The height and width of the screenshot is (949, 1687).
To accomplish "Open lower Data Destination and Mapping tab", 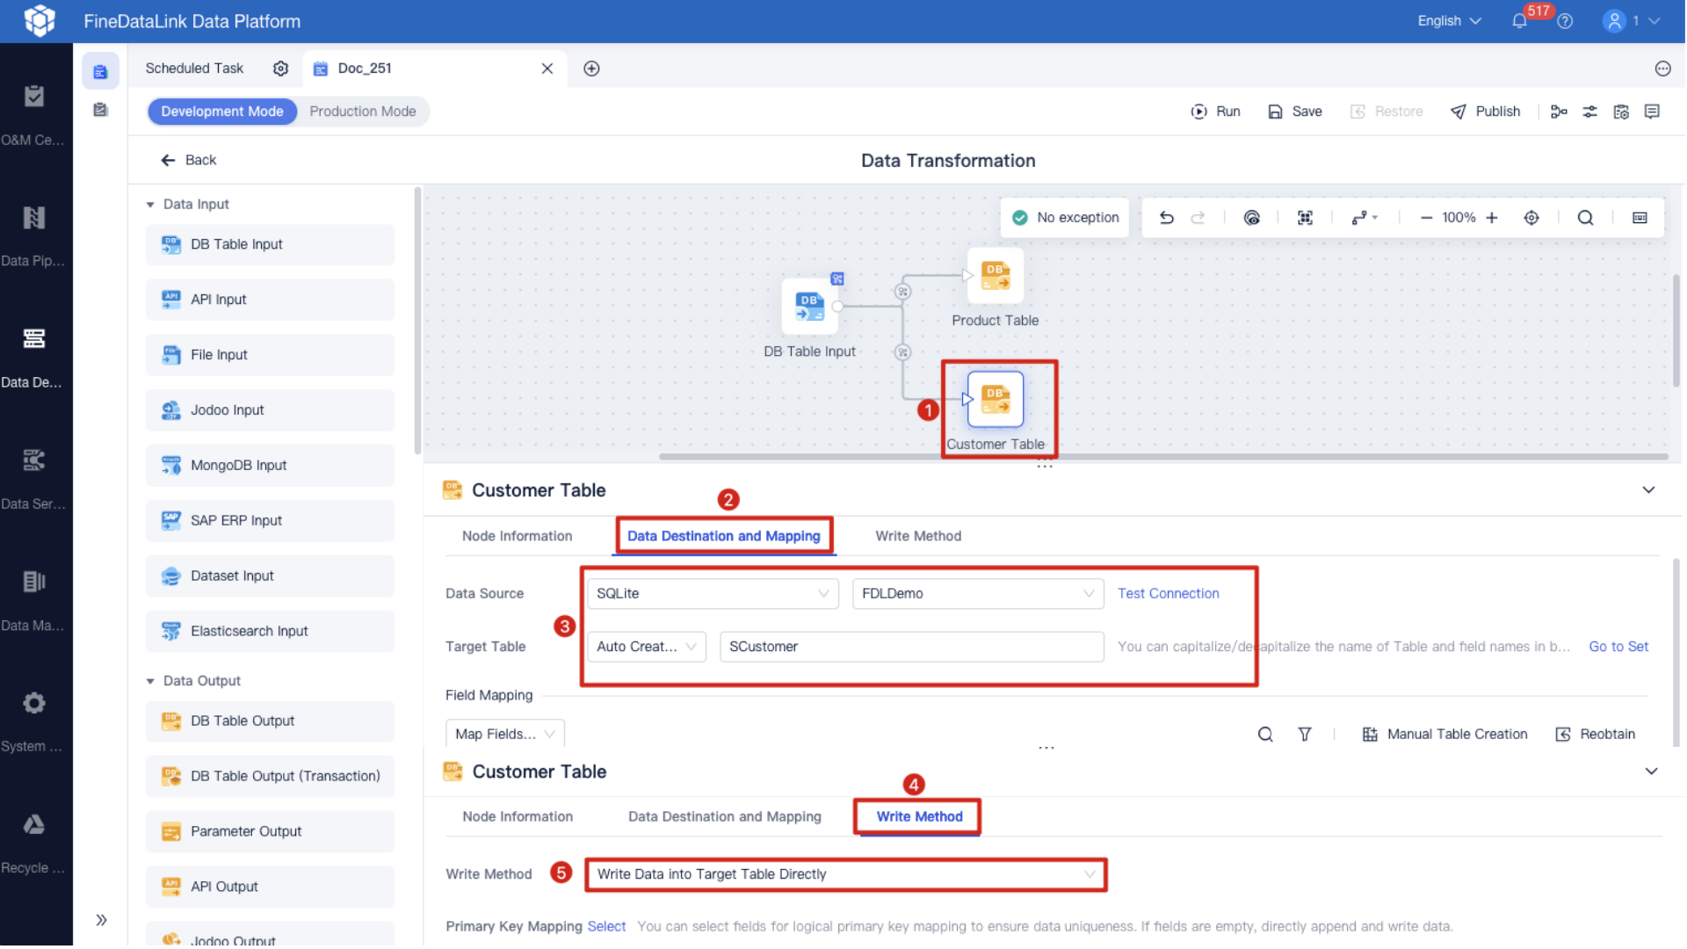I will (x=724, y=817).
